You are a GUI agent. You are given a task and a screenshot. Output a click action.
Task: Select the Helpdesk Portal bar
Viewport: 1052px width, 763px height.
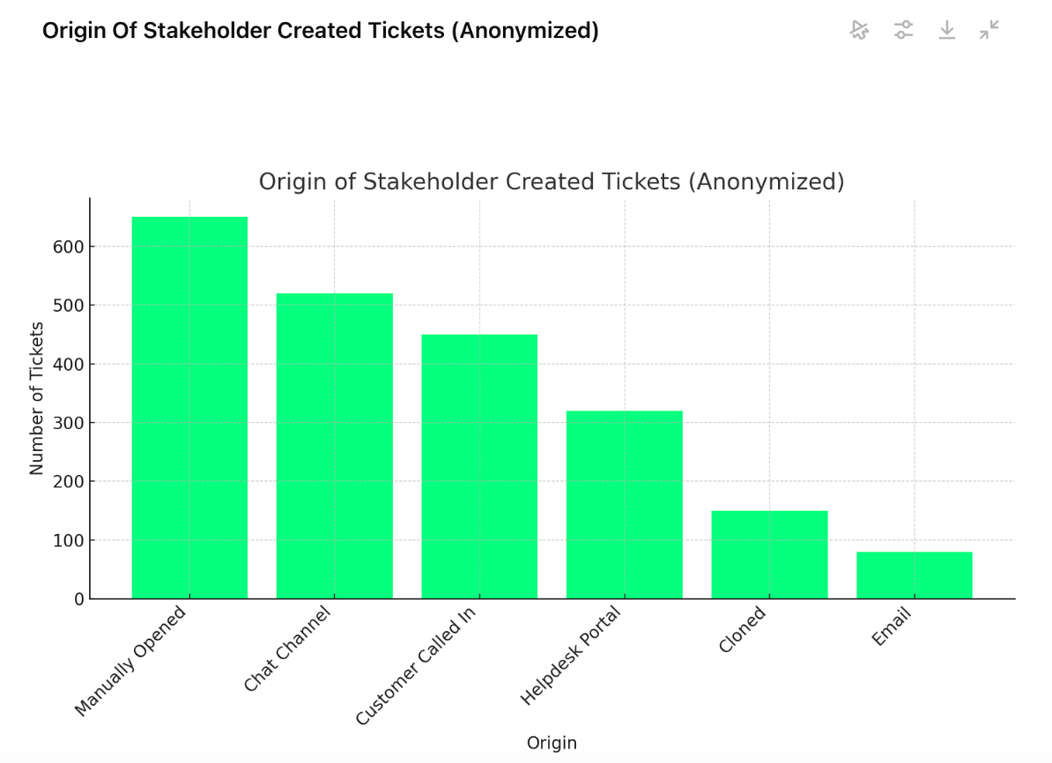tap(624, 505)
